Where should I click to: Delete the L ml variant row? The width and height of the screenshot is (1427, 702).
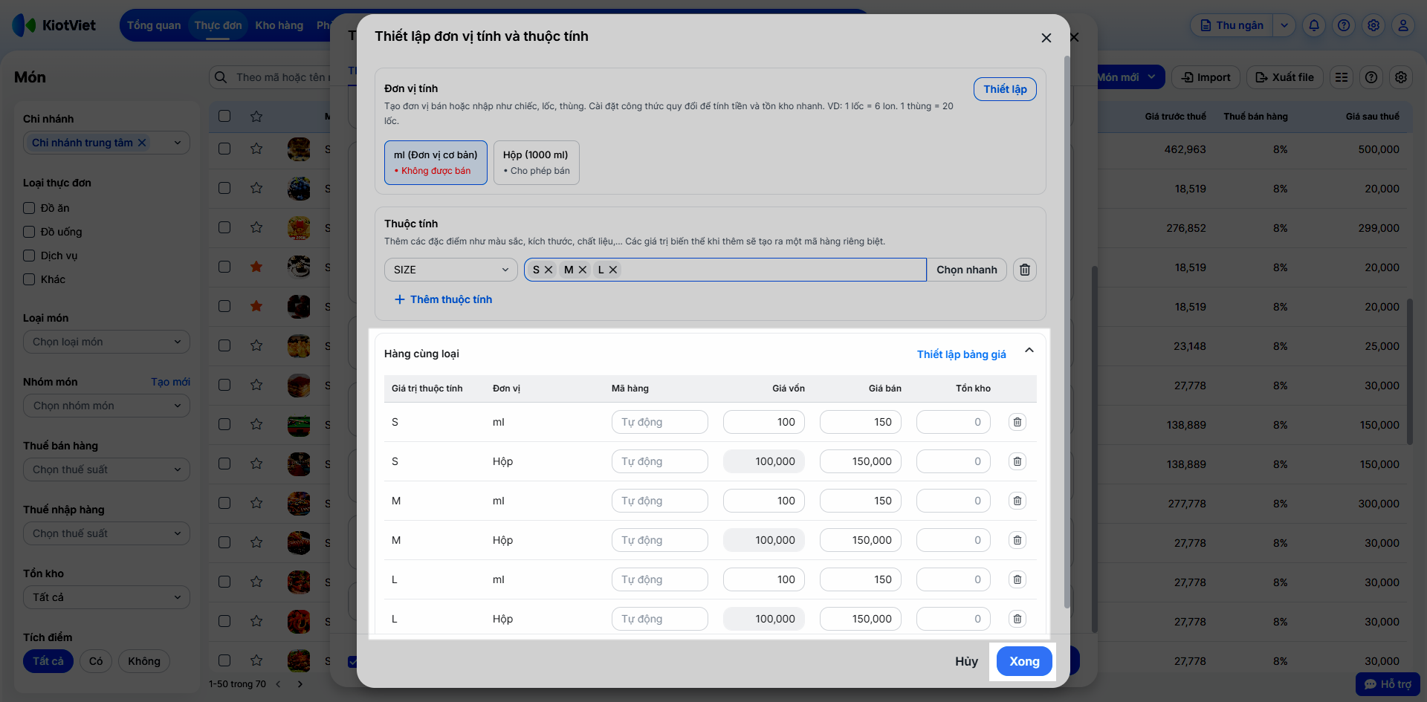(1017, 579)
